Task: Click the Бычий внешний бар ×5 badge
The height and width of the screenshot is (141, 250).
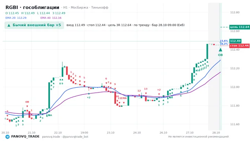Action: pos(34,25)
